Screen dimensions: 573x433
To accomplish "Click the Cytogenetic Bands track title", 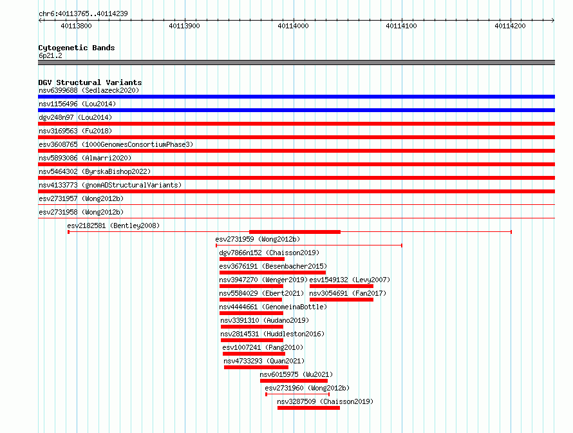I will click(x=77, y=48).
